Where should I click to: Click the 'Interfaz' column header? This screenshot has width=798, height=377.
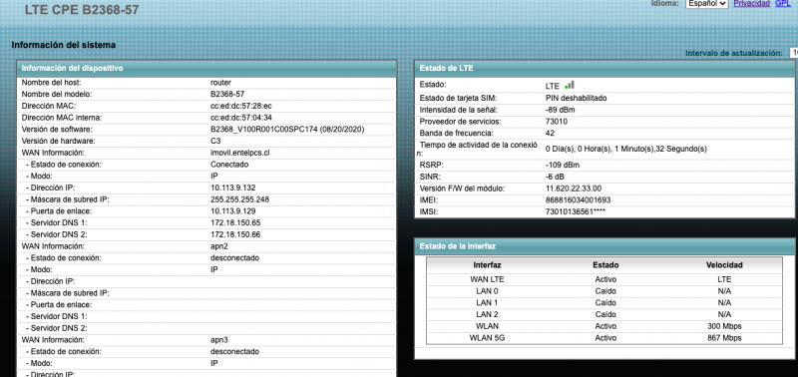[x=487, y=265]
